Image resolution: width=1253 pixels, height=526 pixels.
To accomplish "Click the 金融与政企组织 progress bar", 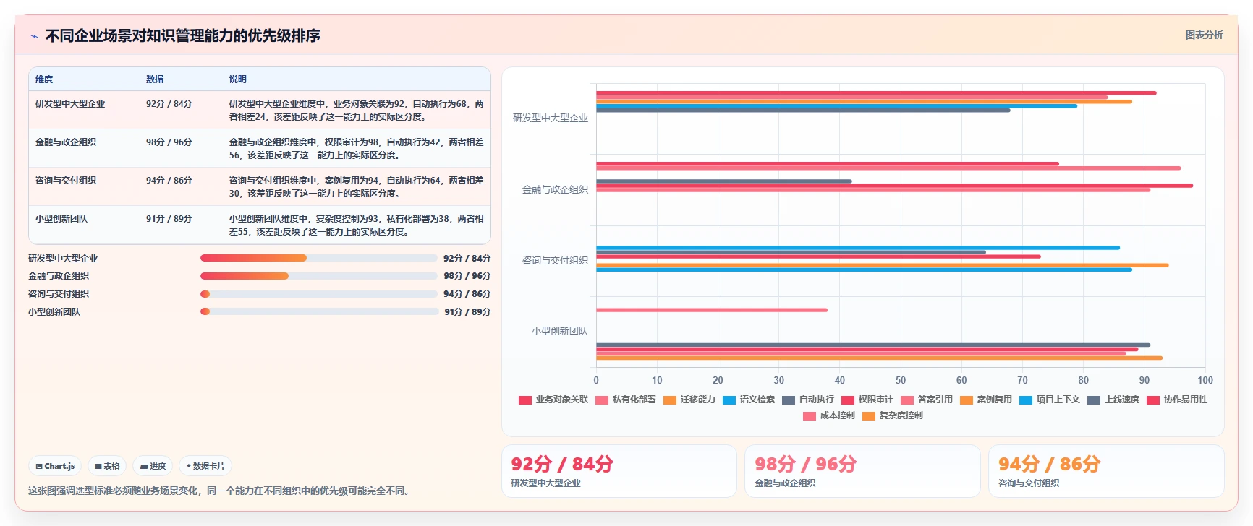I will [319, 276].
